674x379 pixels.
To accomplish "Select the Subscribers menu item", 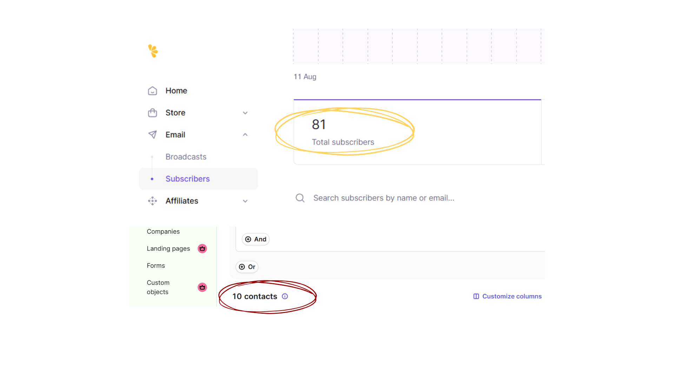I will (187, 179).
